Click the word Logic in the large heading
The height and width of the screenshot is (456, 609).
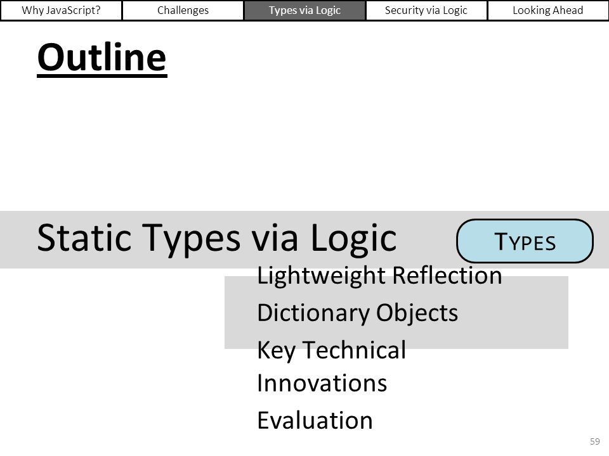pyautogui.click(x=353, y=239)
